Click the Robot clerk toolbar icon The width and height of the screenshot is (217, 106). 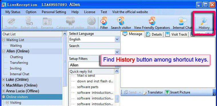29,23
